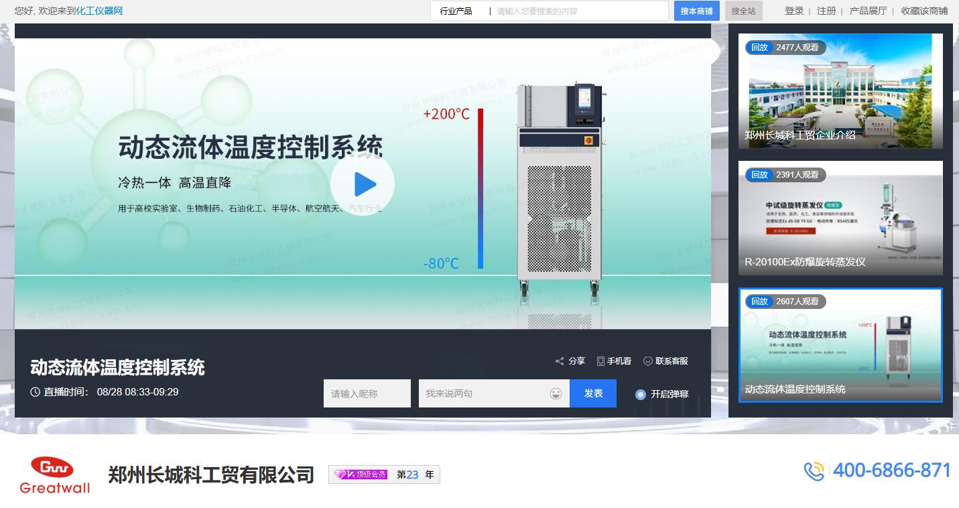Click the 手机看 phone icon

(x=600, y=361)
